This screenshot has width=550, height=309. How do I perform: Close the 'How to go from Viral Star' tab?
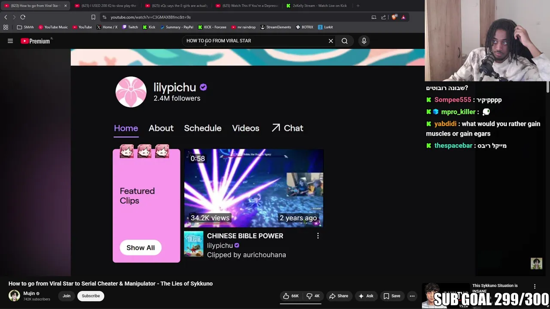tap(65, 6)
